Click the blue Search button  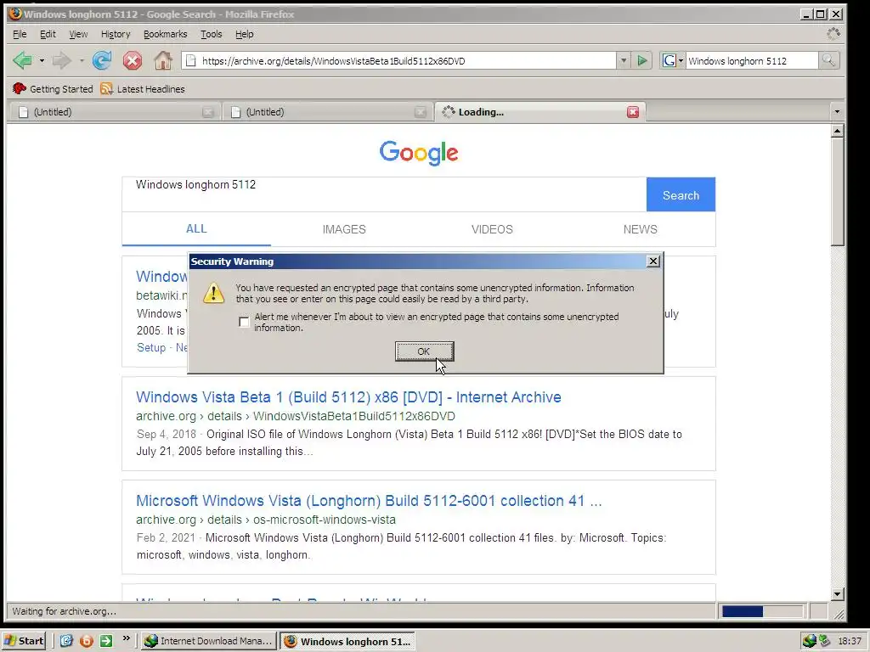click(681, 194)
